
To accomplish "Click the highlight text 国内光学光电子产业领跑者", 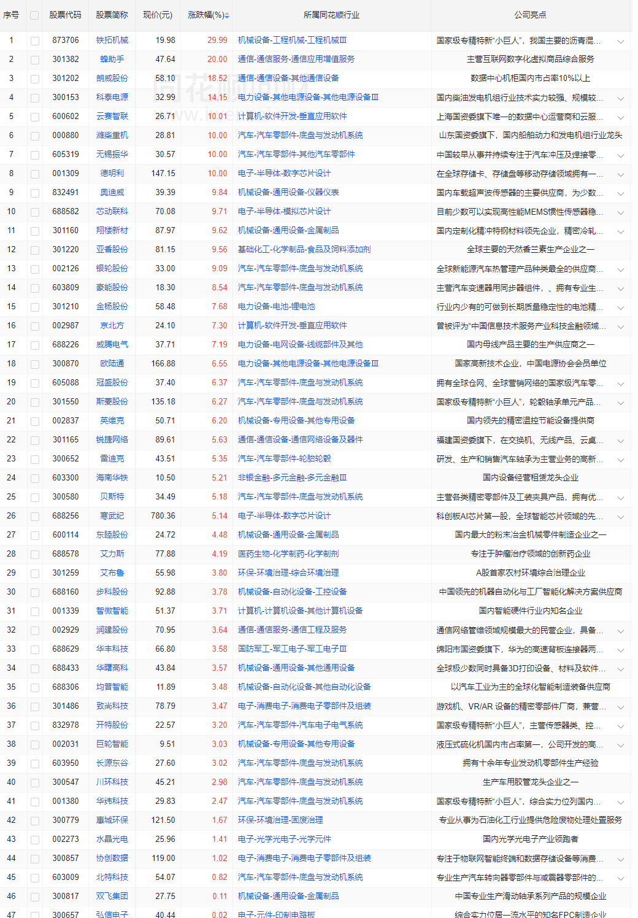I will (x=531, y=839).
